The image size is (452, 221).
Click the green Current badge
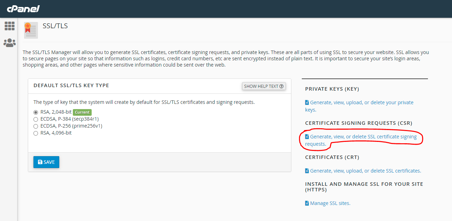pos(82,112)
